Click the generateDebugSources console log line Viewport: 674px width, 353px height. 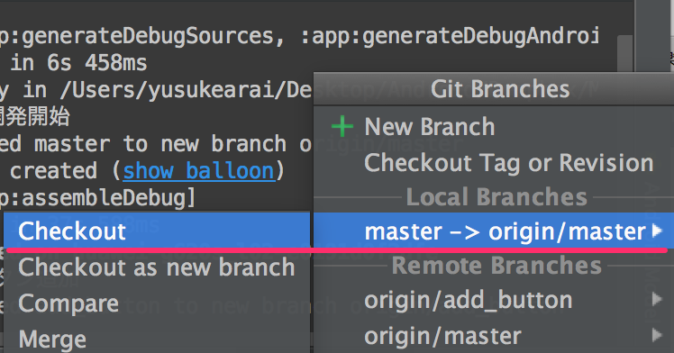[299, 36]
